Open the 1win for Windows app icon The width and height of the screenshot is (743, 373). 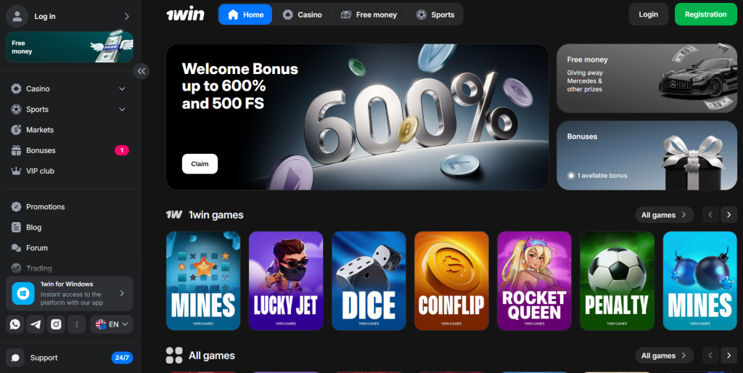pos(23,293)
